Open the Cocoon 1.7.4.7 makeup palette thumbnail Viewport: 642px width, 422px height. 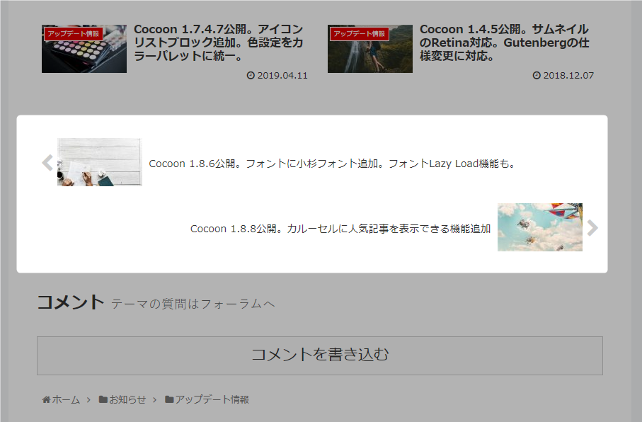pos(84,49)
